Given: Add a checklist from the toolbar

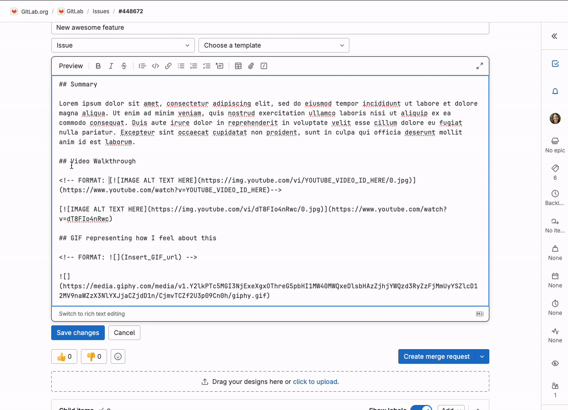Looking at the screenshot, I should click(x=207, y=66).
